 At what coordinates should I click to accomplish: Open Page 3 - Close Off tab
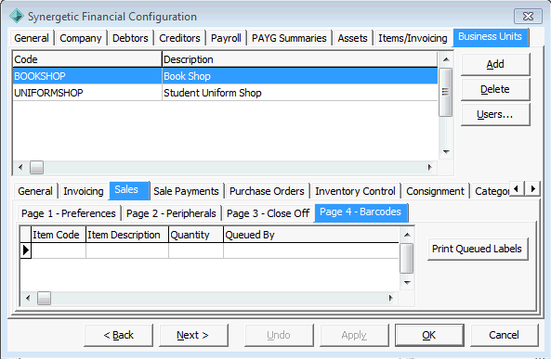[268, 213]
